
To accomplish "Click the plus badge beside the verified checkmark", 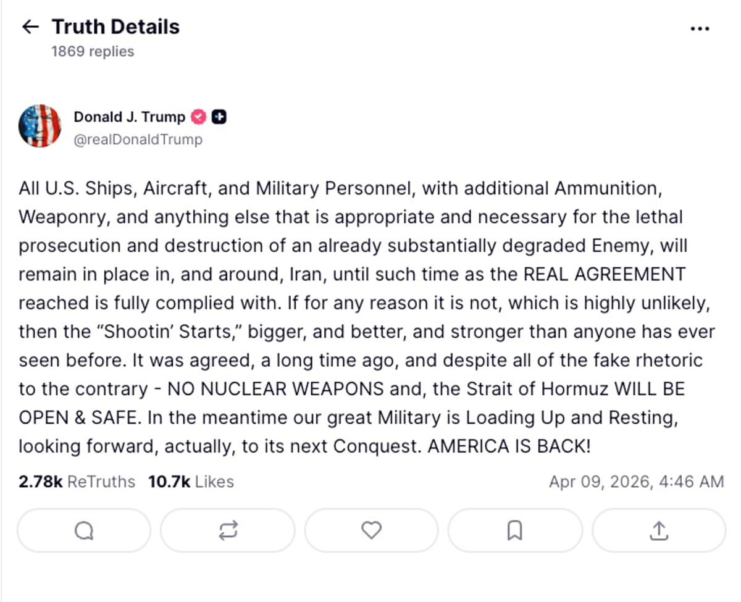I will pos(220,116).
